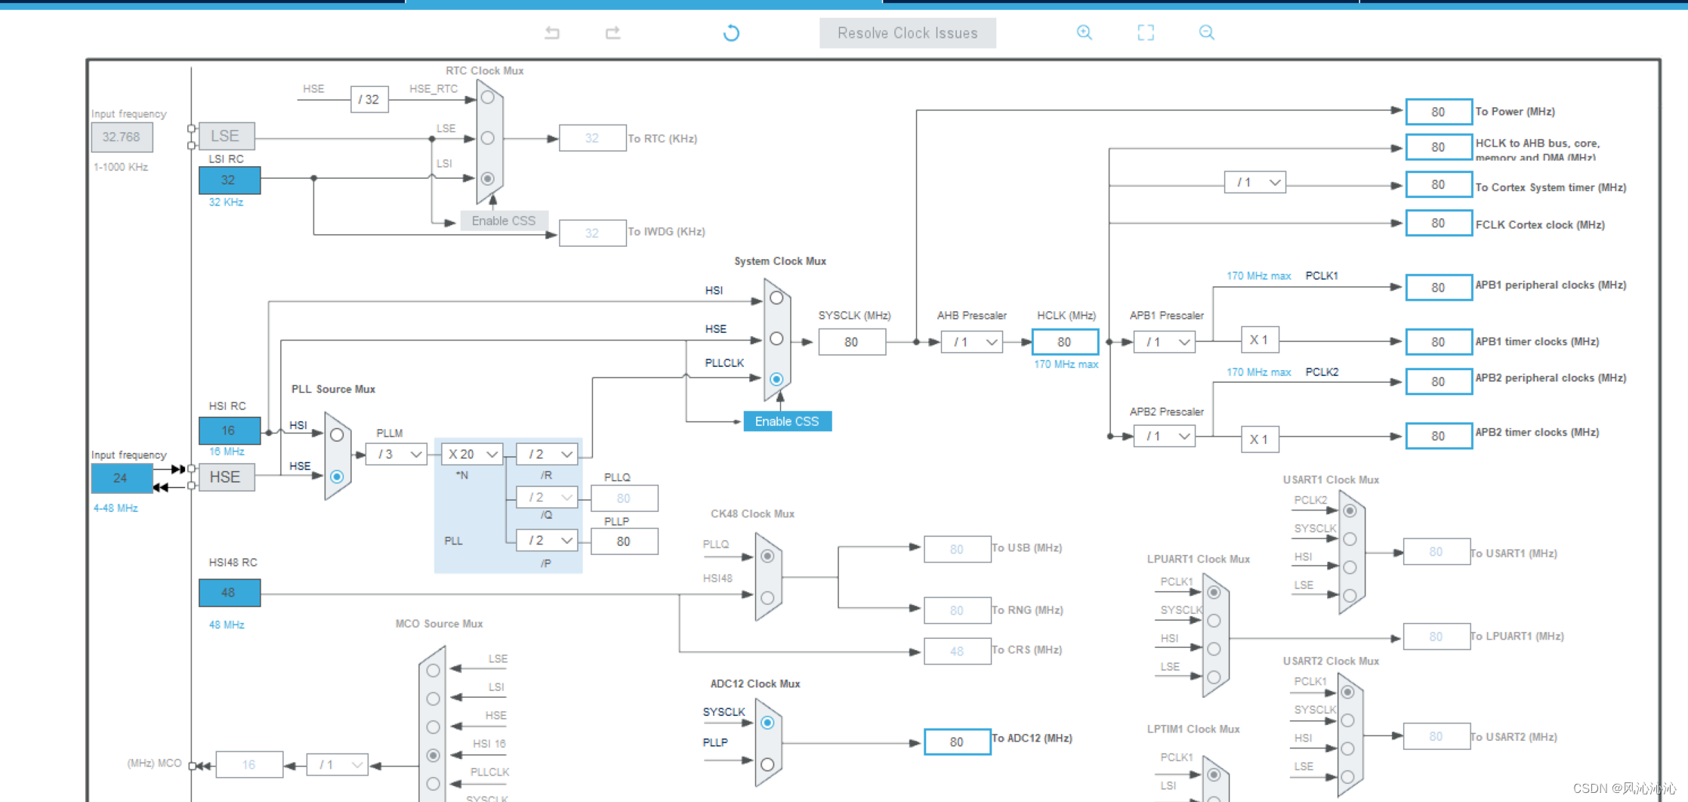Click the To USB (MHz) value box
The image size is (1688, 802).
tap(957, 549)
